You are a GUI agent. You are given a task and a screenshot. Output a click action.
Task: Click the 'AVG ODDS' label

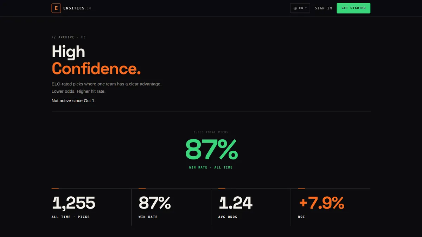228,217
